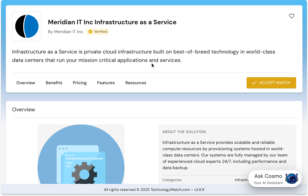Select the Features tab
The width and height of the screenshot is (308, 196).
tap(106, 83)
